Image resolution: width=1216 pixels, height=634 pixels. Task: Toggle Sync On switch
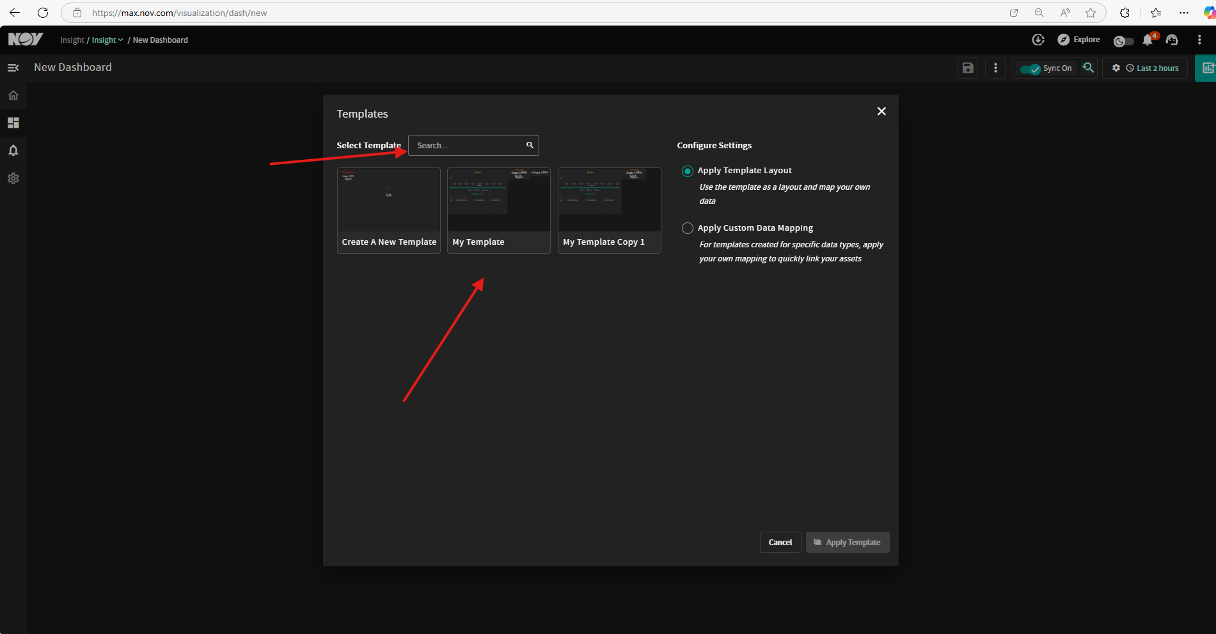1030,68
